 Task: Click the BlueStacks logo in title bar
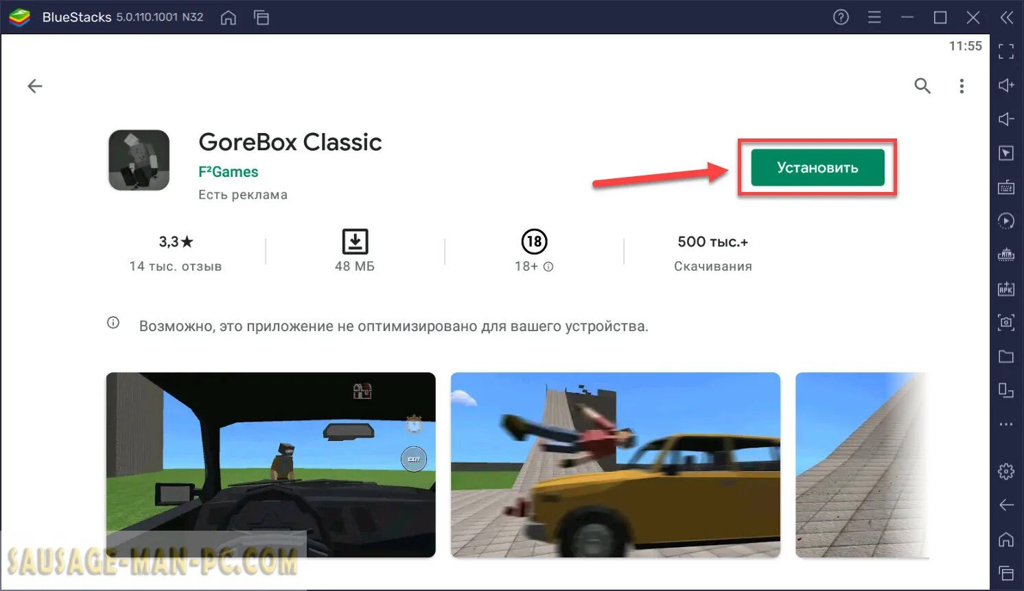(19, 17)
